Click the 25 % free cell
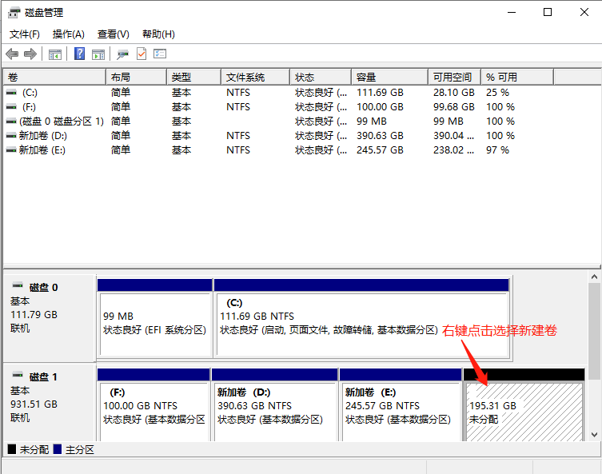The image size is (602, 474). click(497, 93)
